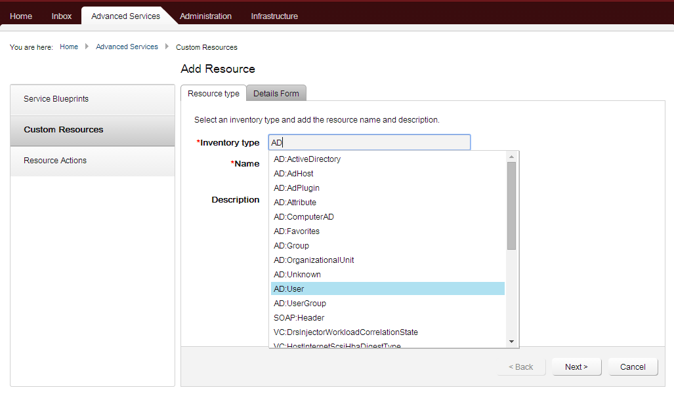Go to the Inbox section
674x396 pixels.
tap(61, 16)
